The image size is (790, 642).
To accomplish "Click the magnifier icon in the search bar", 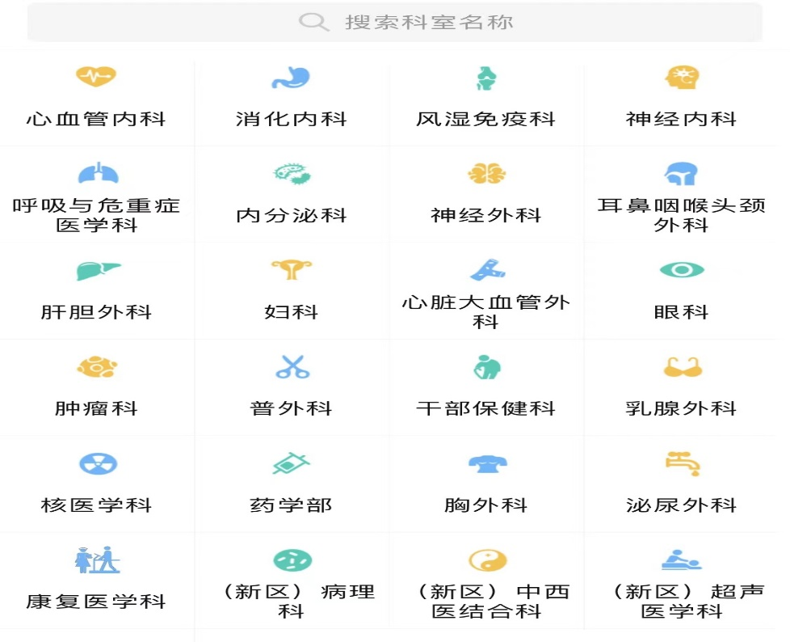I will 313,22.
